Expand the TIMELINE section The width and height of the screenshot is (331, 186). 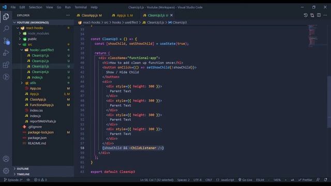tap(43, 174)
